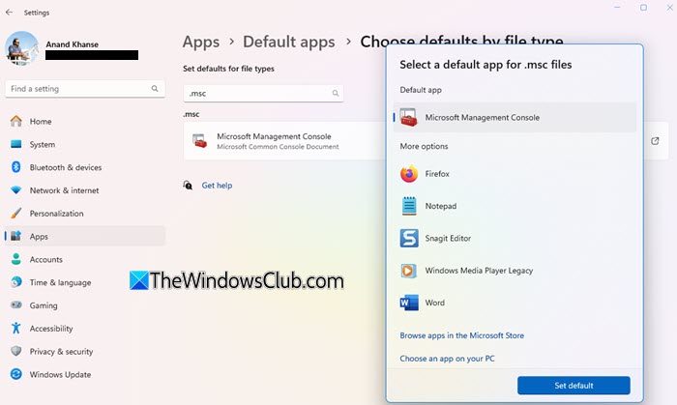Image resolution: width=677 pixels, height=405 pixels.
Task: Open System settings in the sidebar
Action: click(x=85, y=144)
